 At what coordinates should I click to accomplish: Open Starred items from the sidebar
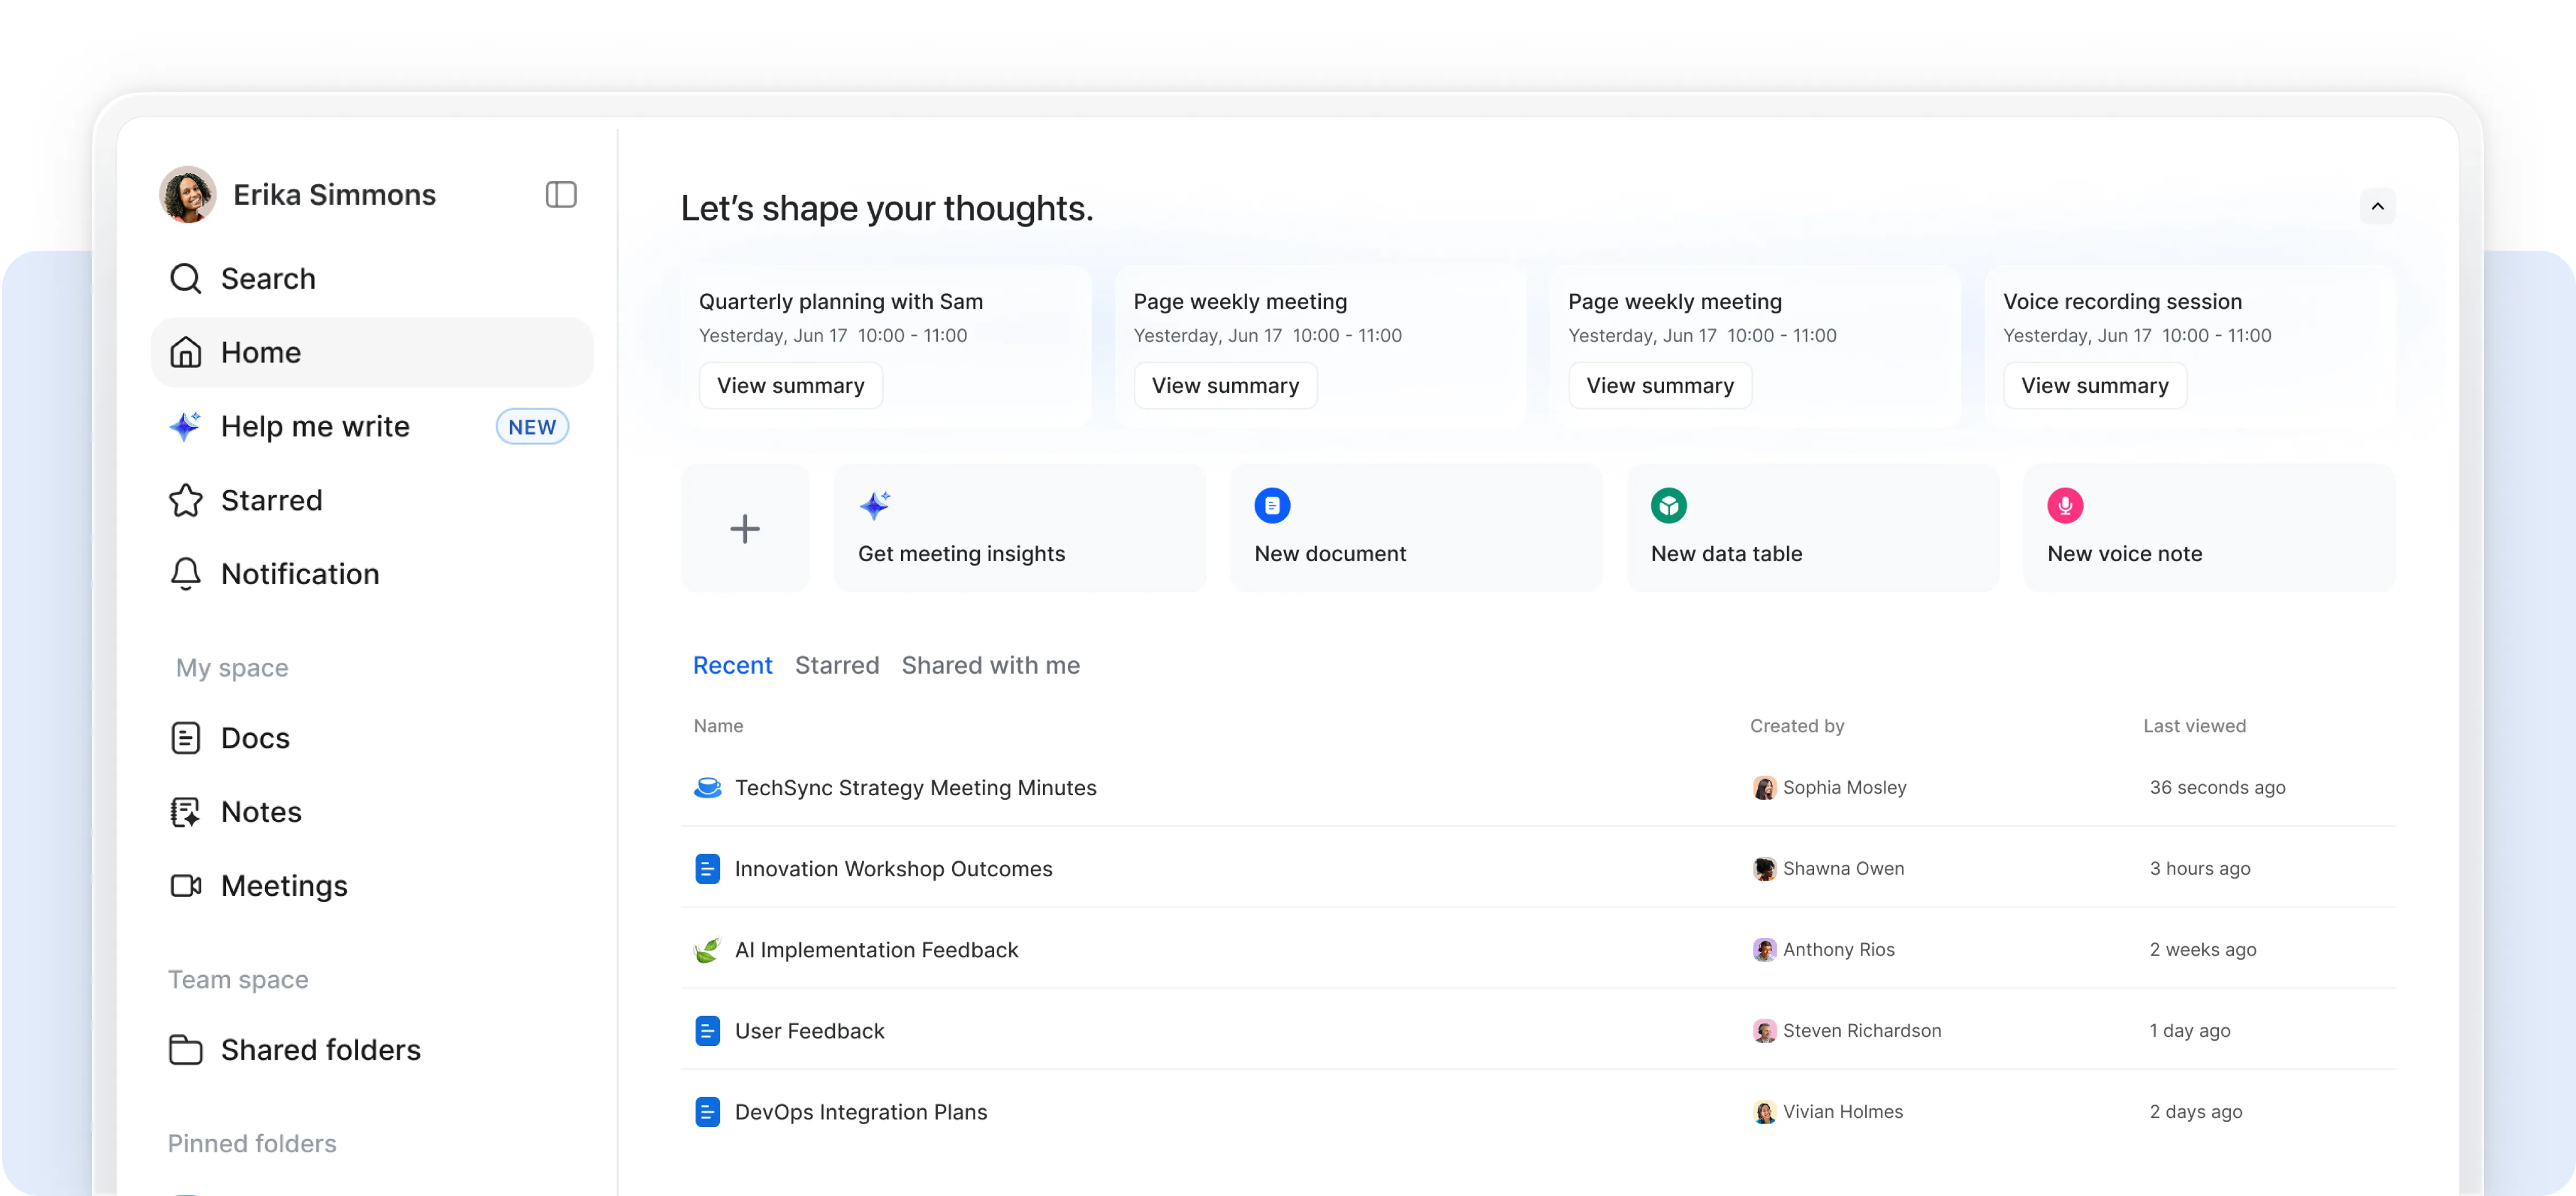coord(271,500)
